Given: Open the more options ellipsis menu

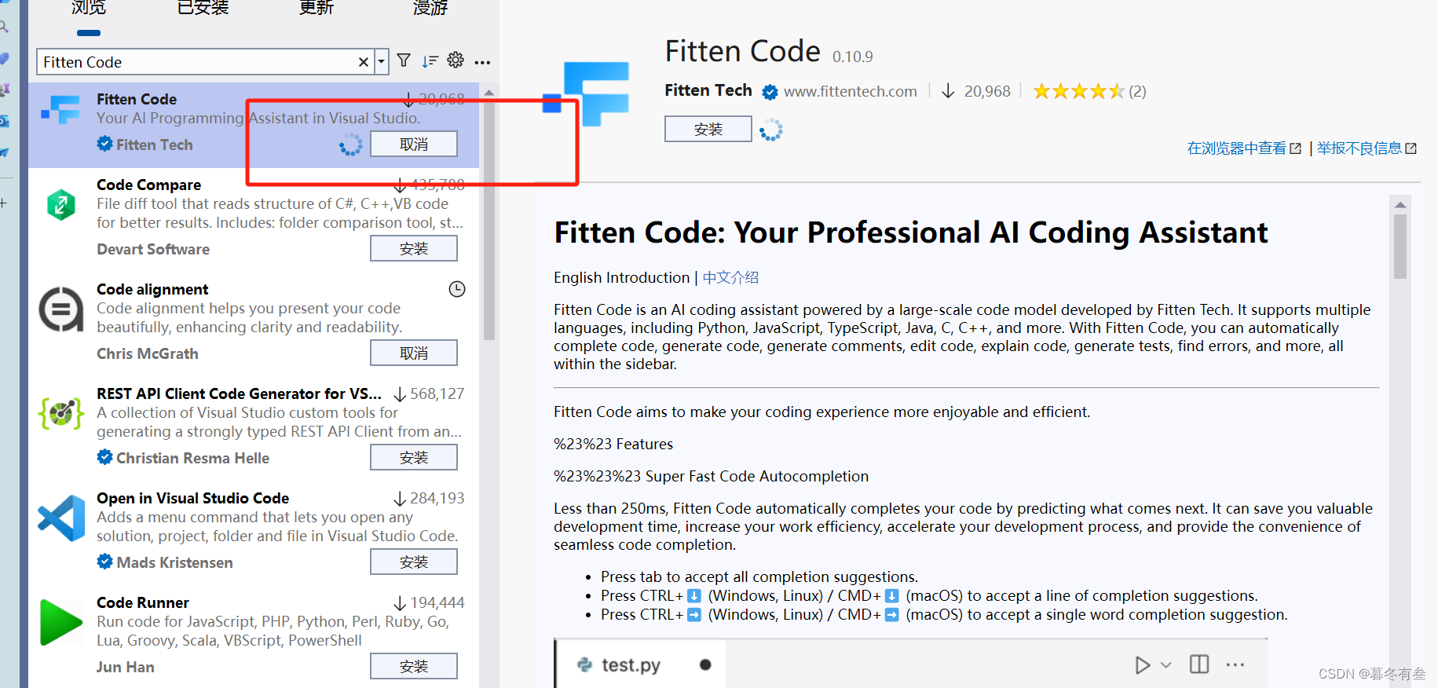Looking at the screenshot, I should tap(482, 62).
